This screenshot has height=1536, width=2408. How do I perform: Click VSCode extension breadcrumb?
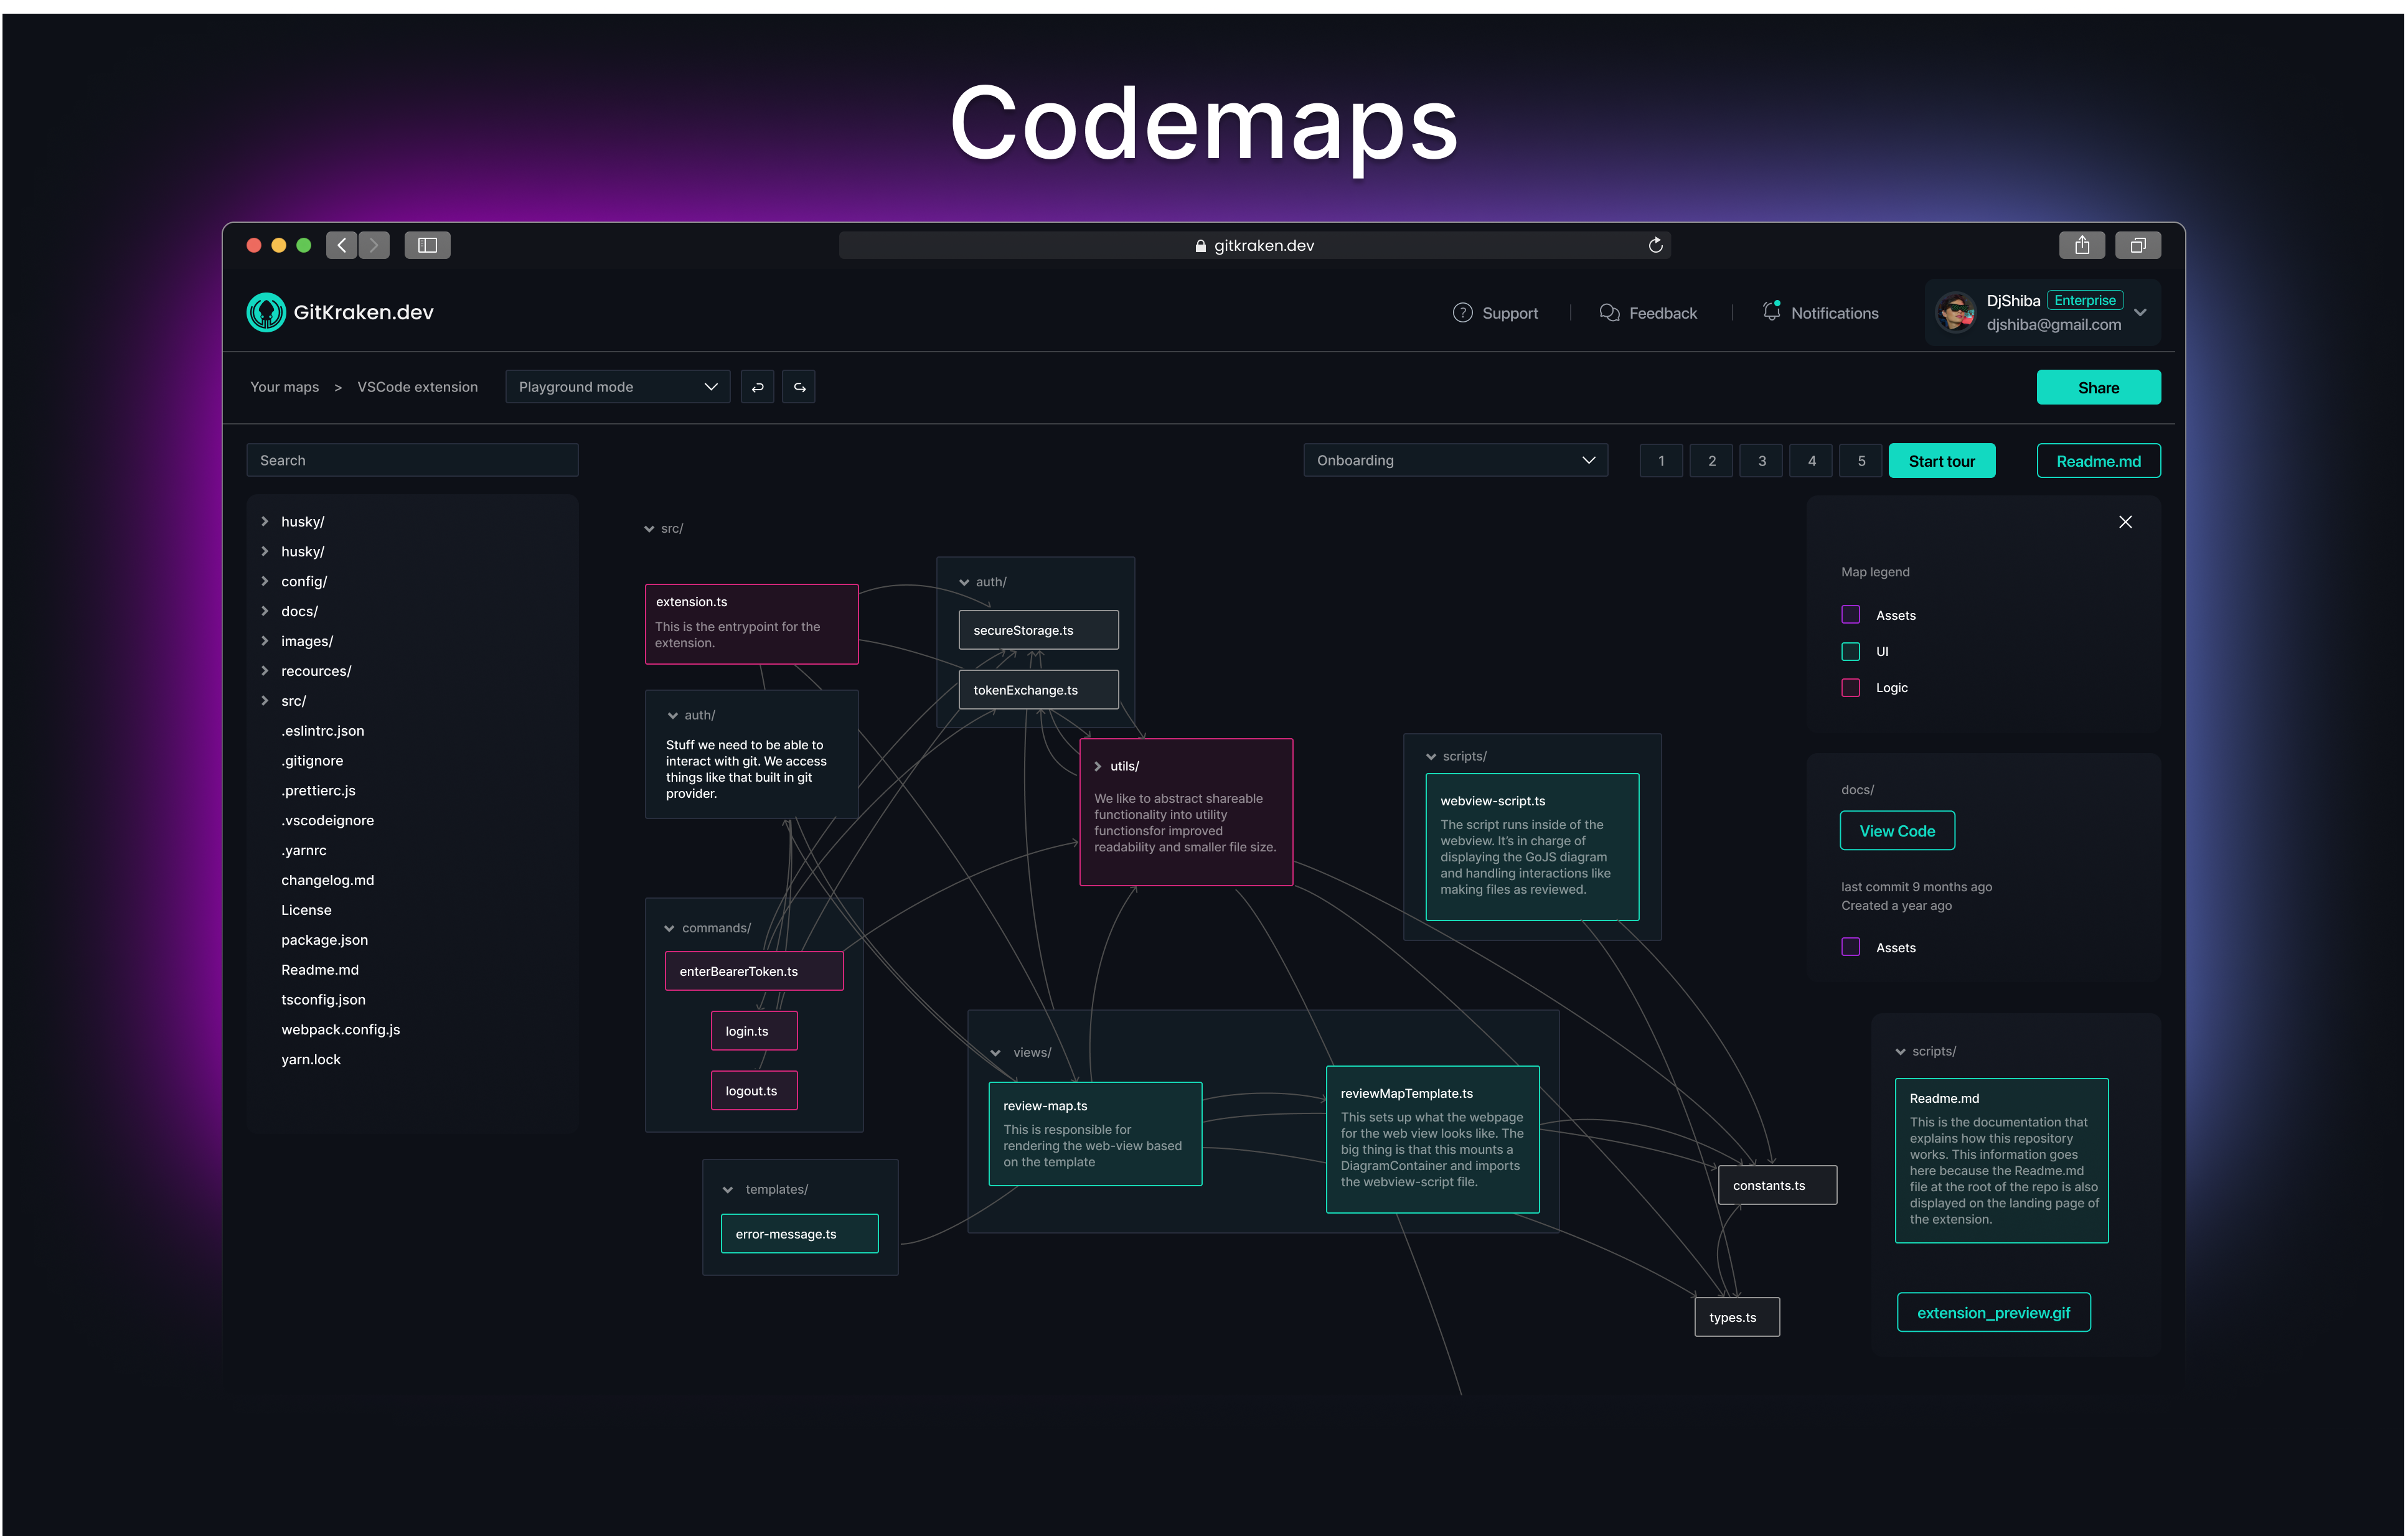(417, 387)
